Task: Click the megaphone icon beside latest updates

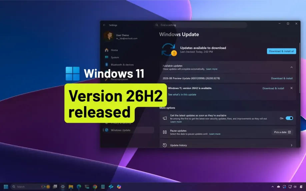Action: coord(165,118)
